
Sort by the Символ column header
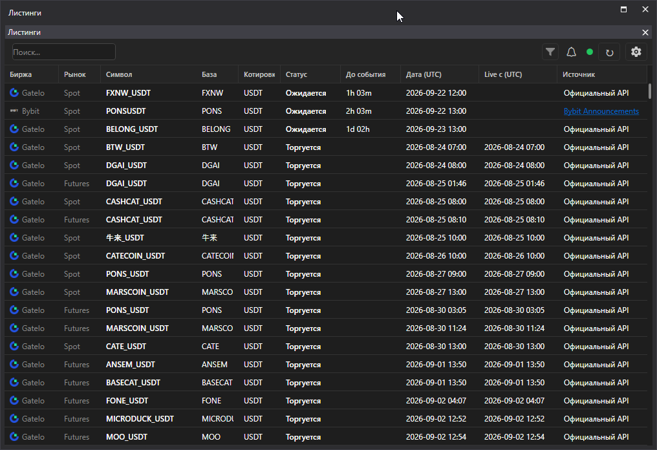(119, 74)
